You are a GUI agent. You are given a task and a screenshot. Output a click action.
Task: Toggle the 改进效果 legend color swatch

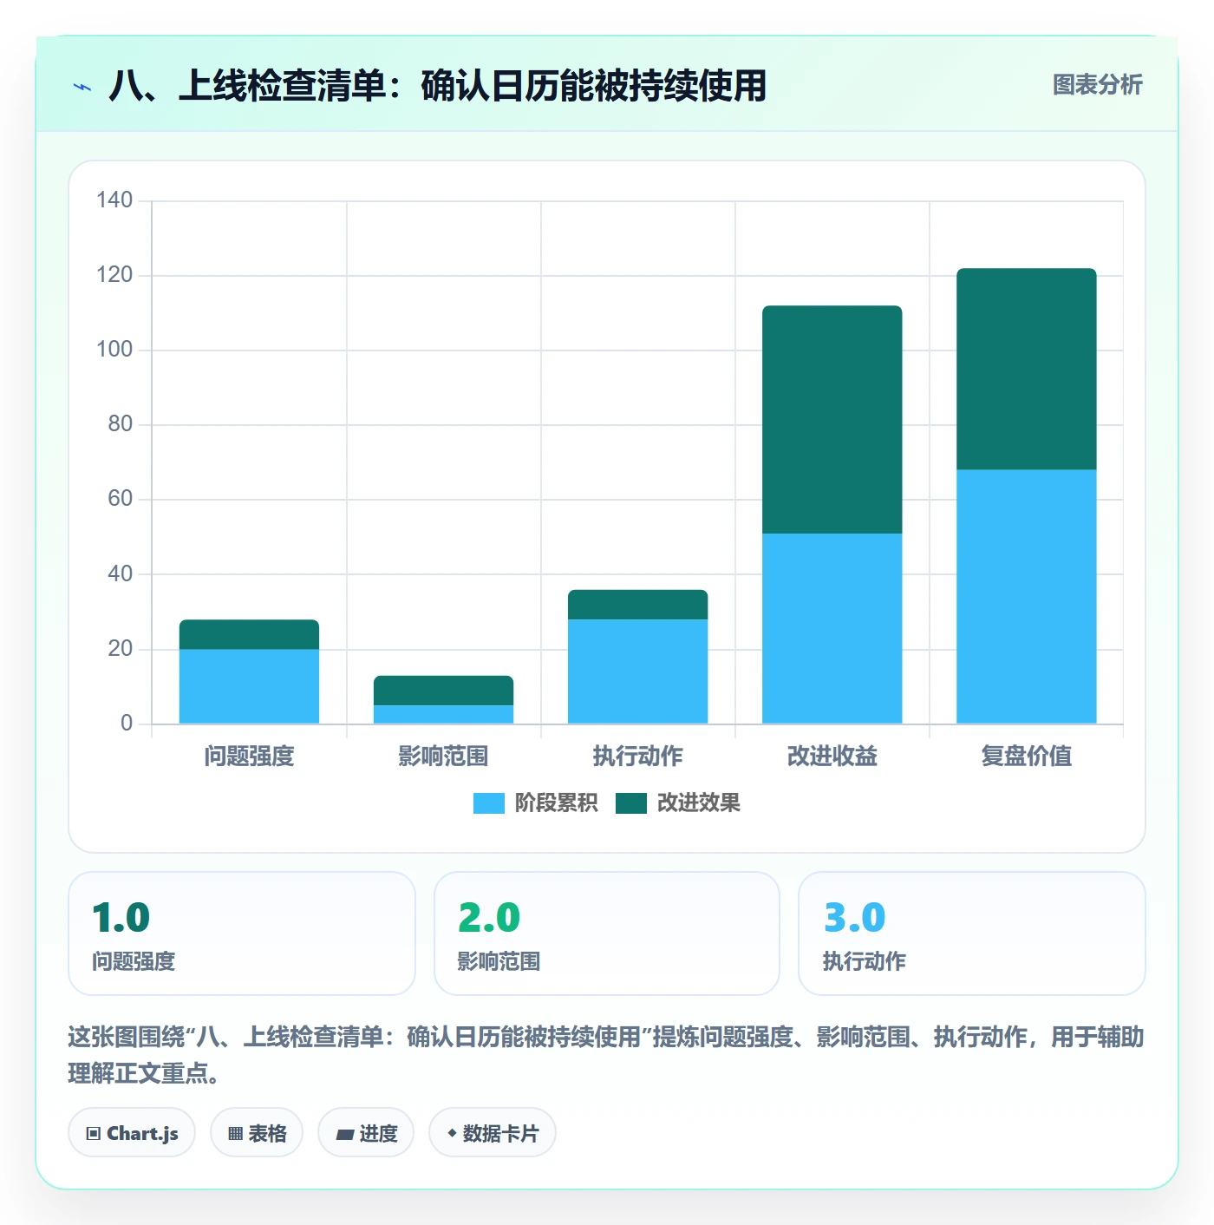(x=631, y=803)
